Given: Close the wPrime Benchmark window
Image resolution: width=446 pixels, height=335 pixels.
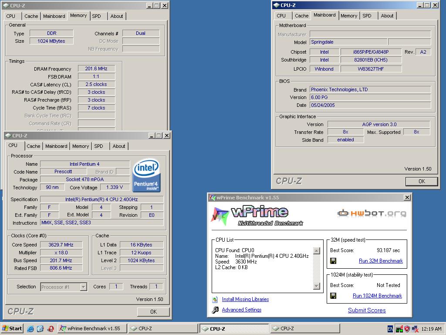Looking at the screenshot, I should tap(407, 198).
